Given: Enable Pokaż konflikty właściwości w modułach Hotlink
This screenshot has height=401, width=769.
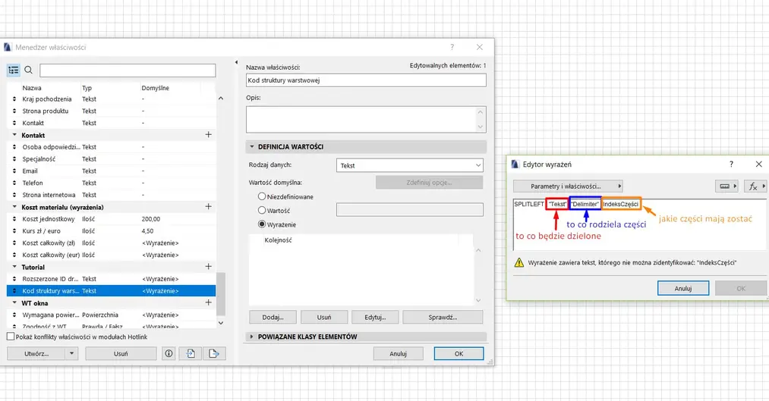Looking at the screenshot, I should coord(11,337).
